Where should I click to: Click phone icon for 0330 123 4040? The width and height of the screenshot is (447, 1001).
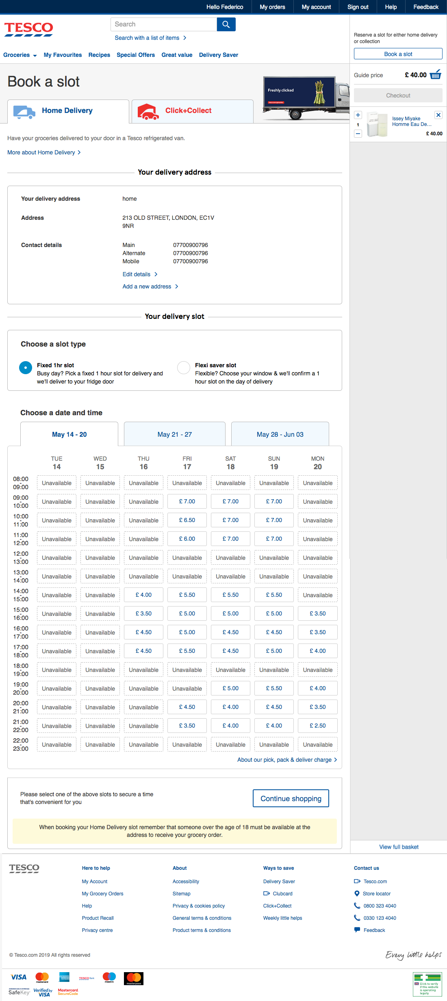click(x=357, y=918)
